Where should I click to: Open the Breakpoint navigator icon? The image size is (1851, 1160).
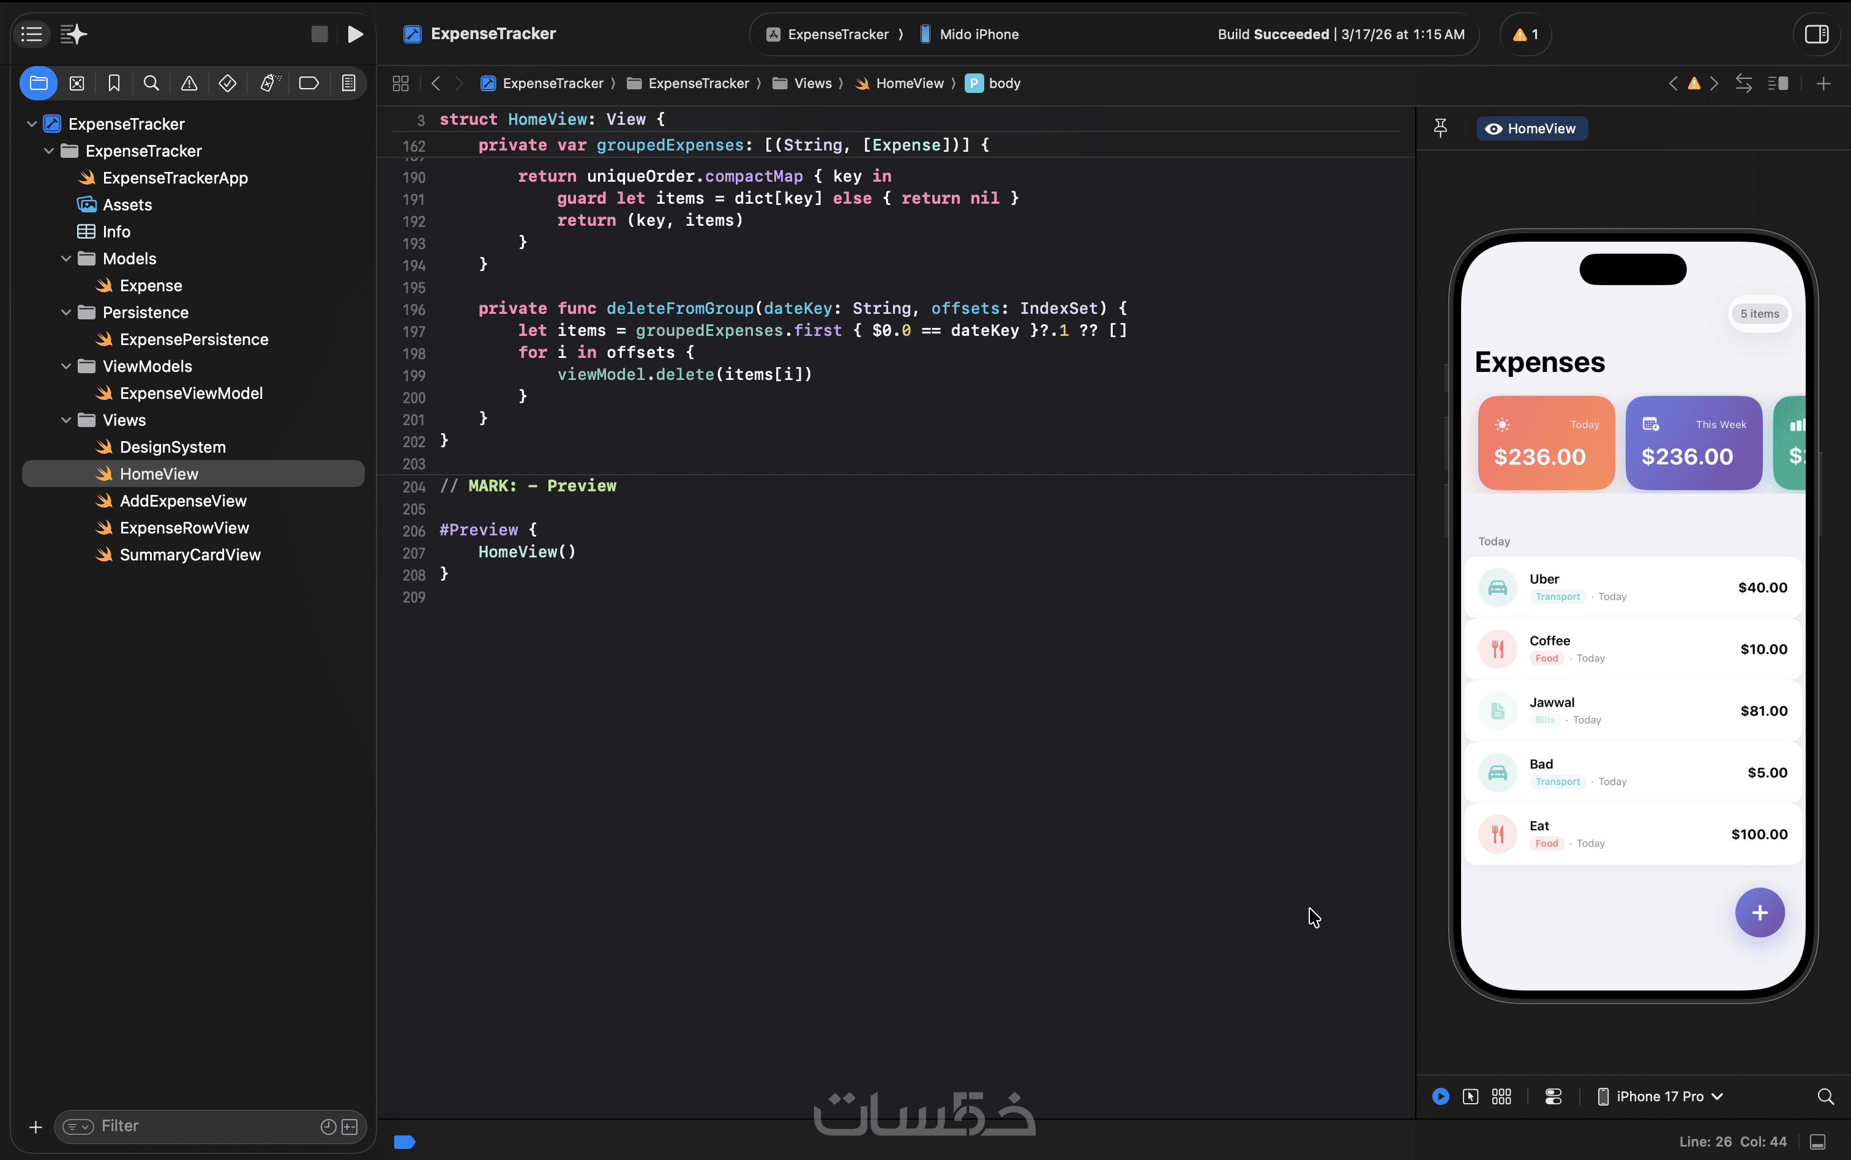pos(308,84)
